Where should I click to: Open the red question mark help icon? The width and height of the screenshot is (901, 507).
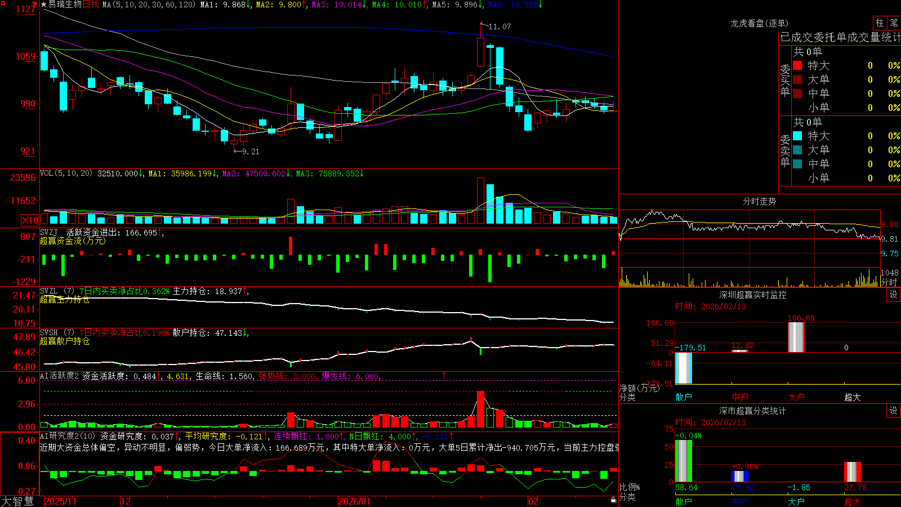pyautogui.click(x=35, y=5)
